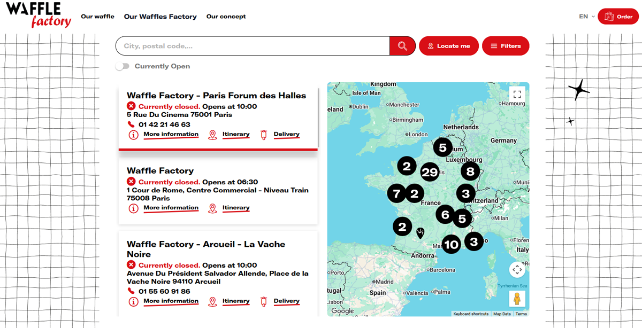Screen dimensions: 642x328
Task: Click phone number 01 42 21 46 63
Action: point(164,124)
